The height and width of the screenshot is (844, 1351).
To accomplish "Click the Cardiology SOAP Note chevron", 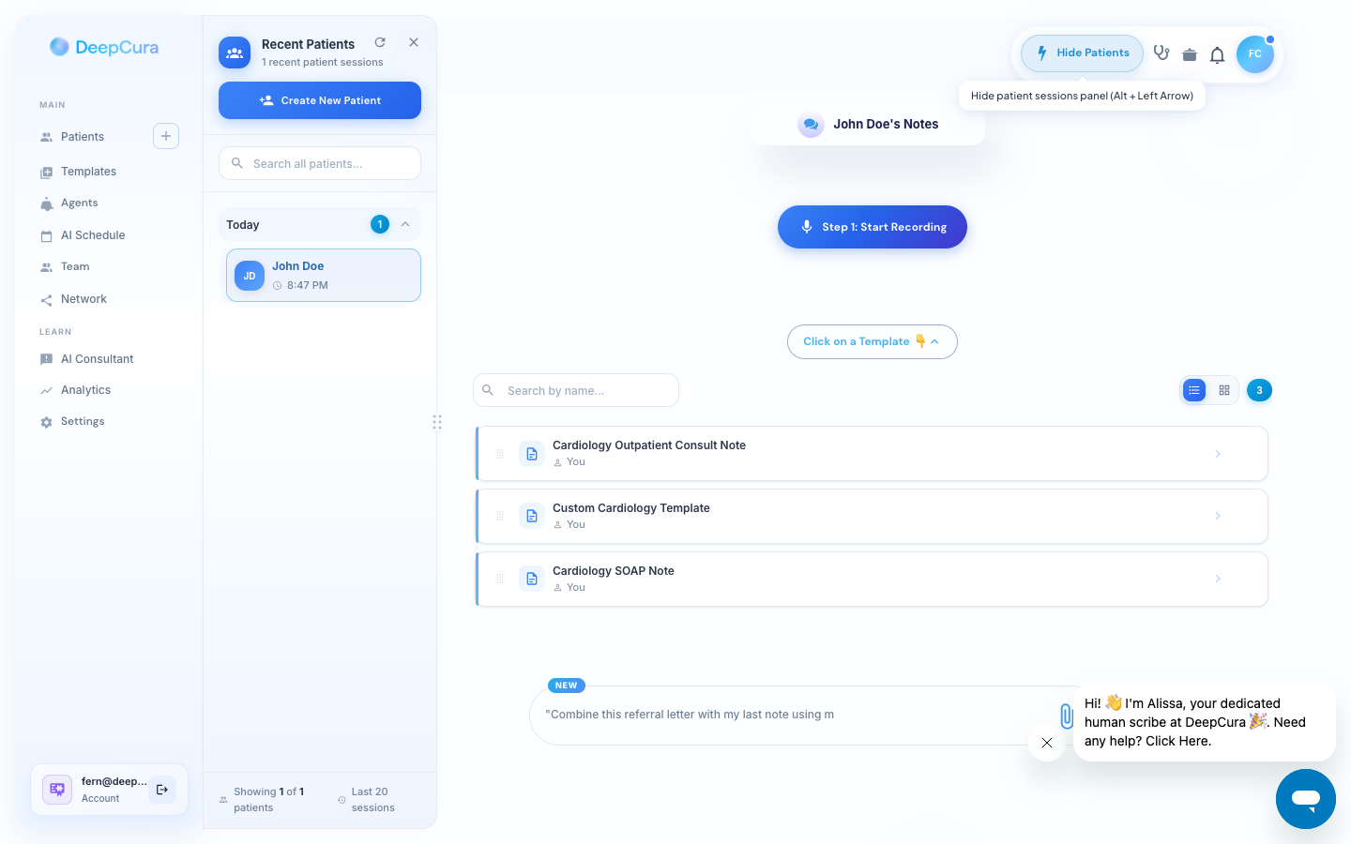I will click(1218, 579).
